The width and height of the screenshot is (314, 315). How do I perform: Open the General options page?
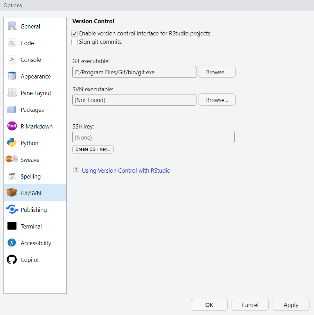35,26
